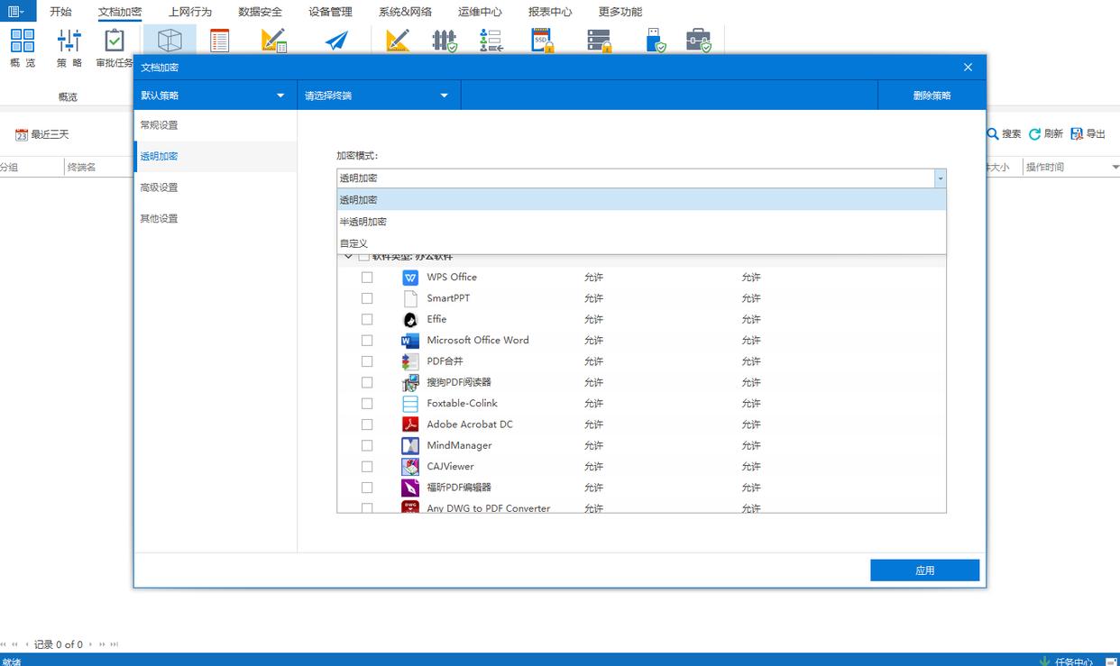Click the SSD lock icon in the ribbon
Image resolution: width=1120 pixels, height=666 pixels.
tap(541, 41)
